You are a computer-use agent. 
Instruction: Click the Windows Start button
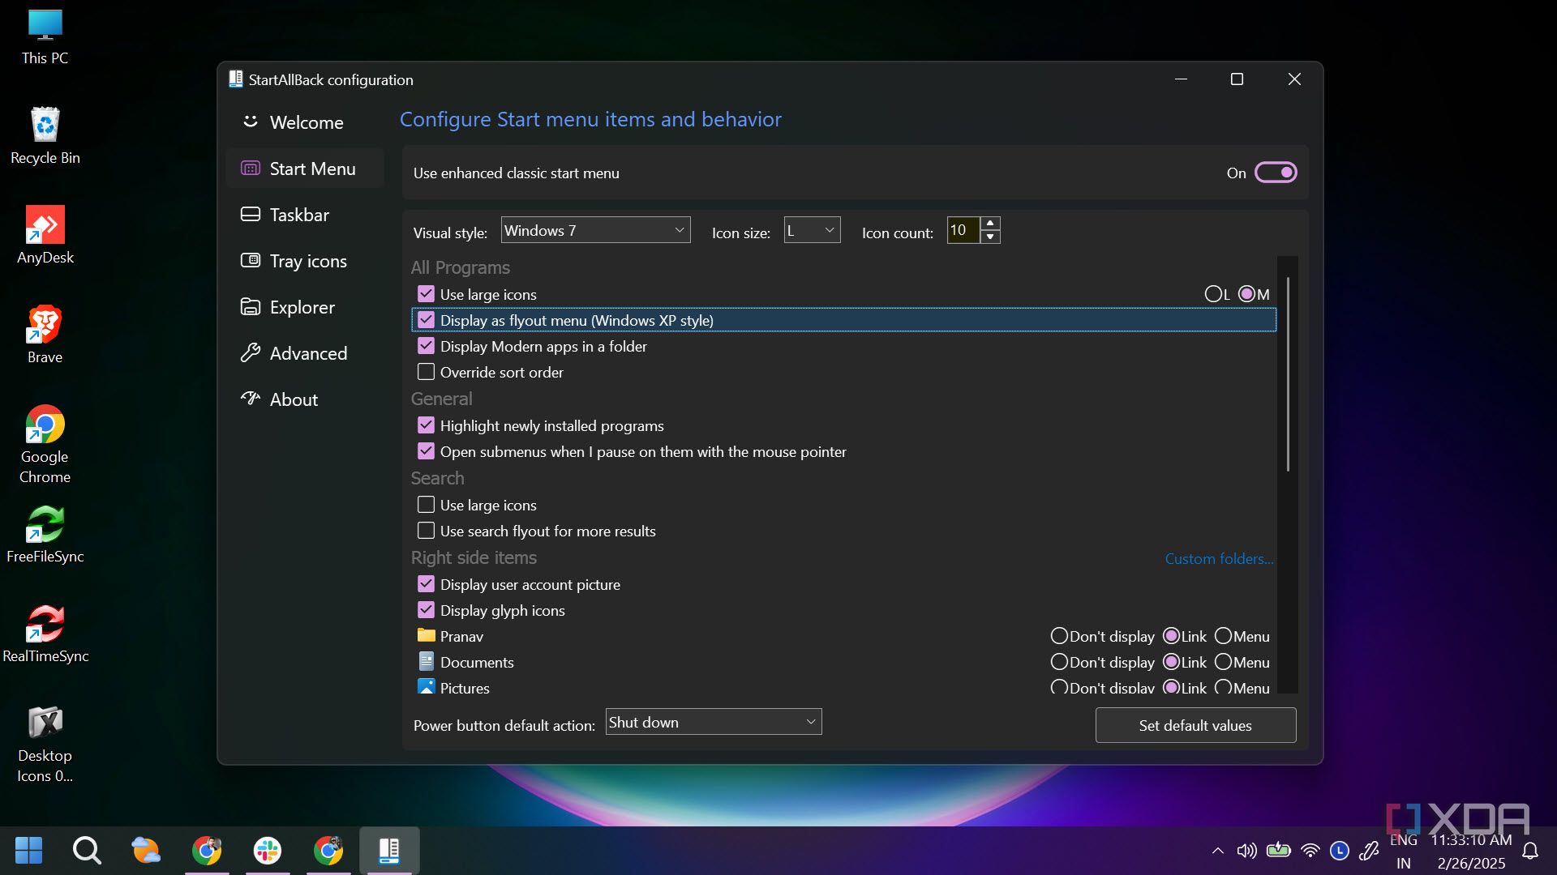tap(29, 850)
